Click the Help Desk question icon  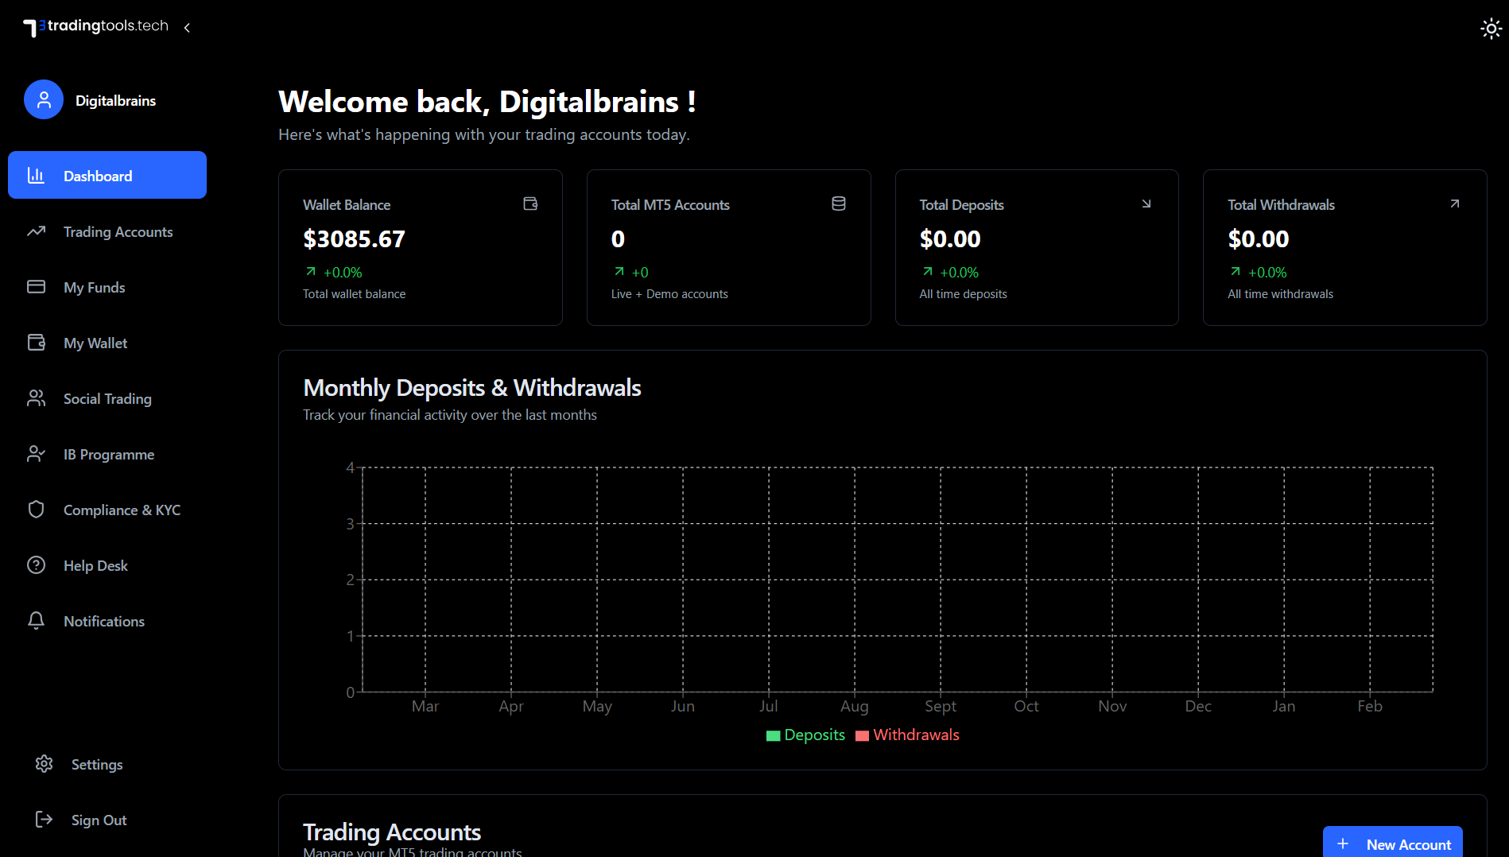pyautogui.click(x=37, y=565)
